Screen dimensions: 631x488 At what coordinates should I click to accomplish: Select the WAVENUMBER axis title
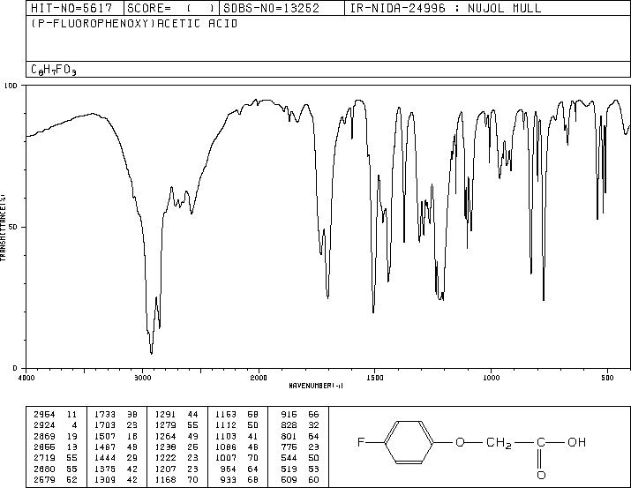(316, 386)
